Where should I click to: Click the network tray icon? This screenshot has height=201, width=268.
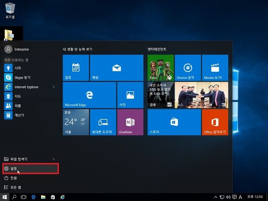[222, 197]
